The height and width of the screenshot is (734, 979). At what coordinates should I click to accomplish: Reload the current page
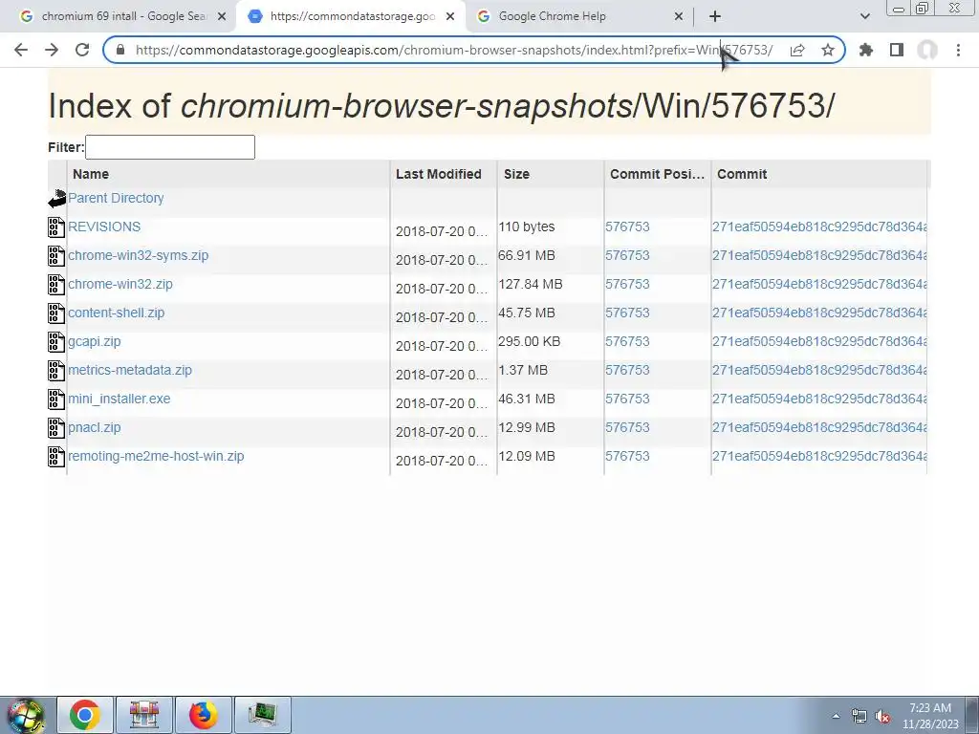(x=82, y=50)
